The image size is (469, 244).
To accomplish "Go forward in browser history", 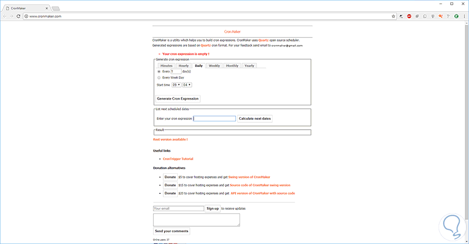I will click(11, 16).
